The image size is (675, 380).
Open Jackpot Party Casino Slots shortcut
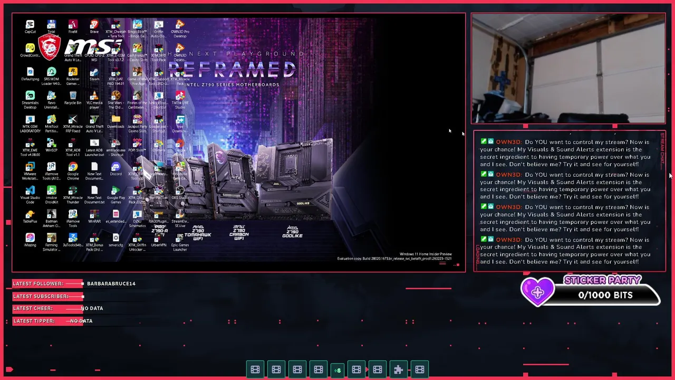[x=137, y=124]
